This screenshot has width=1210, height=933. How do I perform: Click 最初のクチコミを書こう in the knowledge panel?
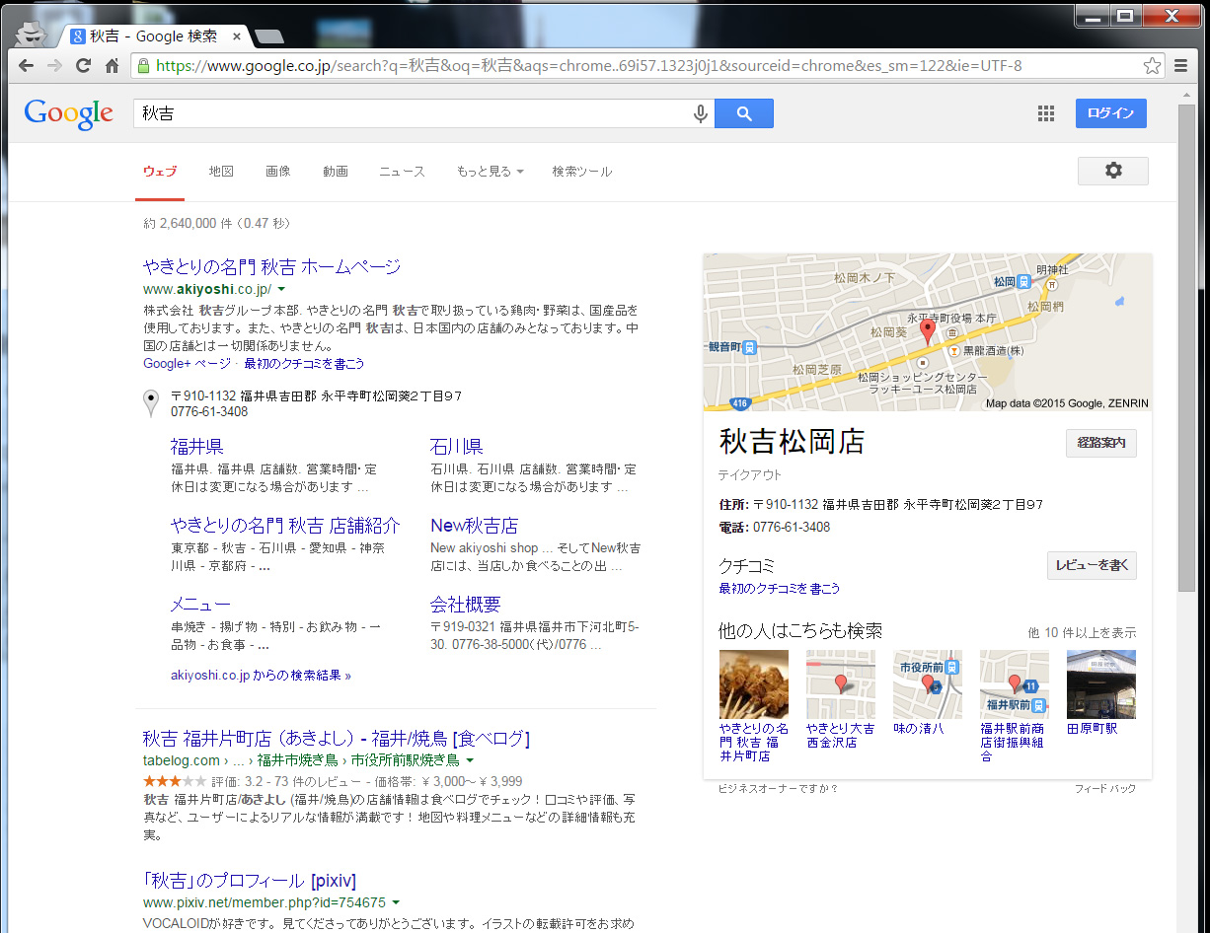click(780, 589)
